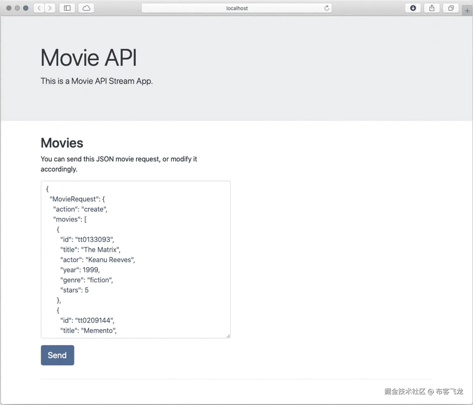Open the iCloud tabs icon
The height and width of the screenshot is (405, 473).
tap(86, 8)
